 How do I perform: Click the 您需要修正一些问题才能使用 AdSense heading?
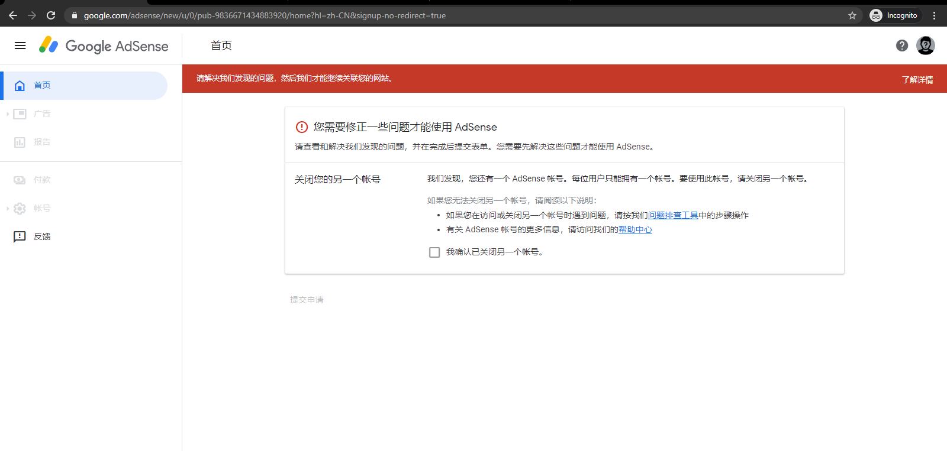[405, 127]
